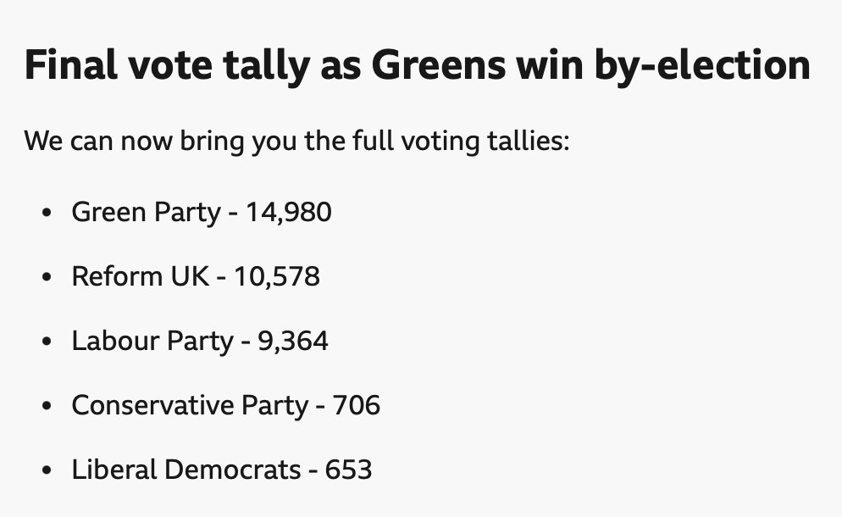Select the "Conservative Party" name text
Image resolution: width=842 pixels, height=517 pixels.
pyautogui.click(x=189, y=405)
